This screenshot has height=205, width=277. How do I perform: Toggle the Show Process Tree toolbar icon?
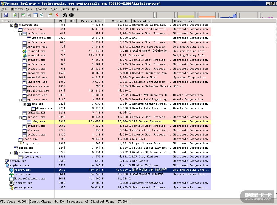[x=29, y=15]
